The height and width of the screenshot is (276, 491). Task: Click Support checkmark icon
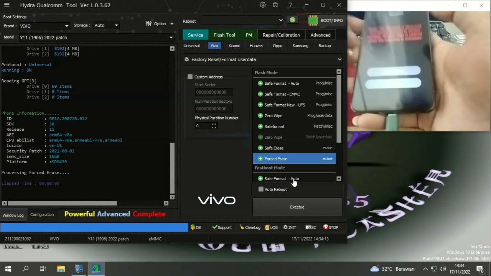tap(222, 227)
